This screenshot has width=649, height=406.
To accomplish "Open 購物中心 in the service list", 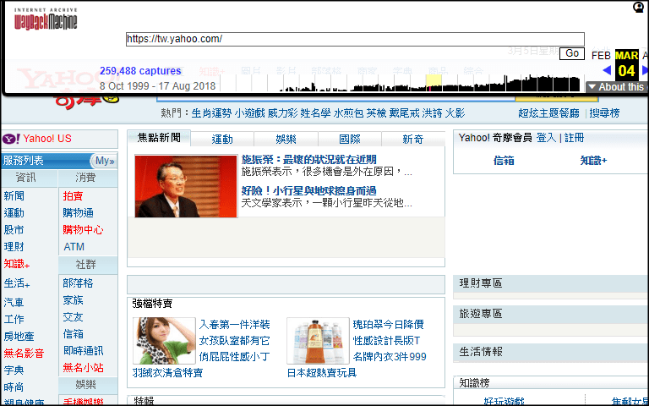I will pyautogui.click(x=83, y=230).
